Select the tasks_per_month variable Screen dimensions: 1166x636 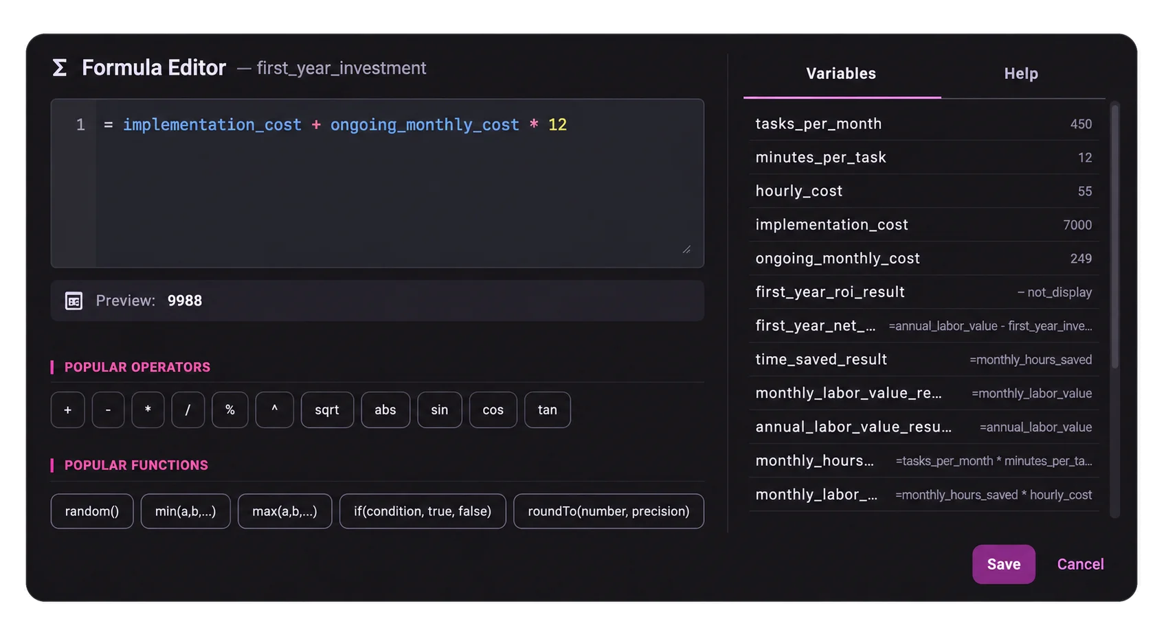923,123
